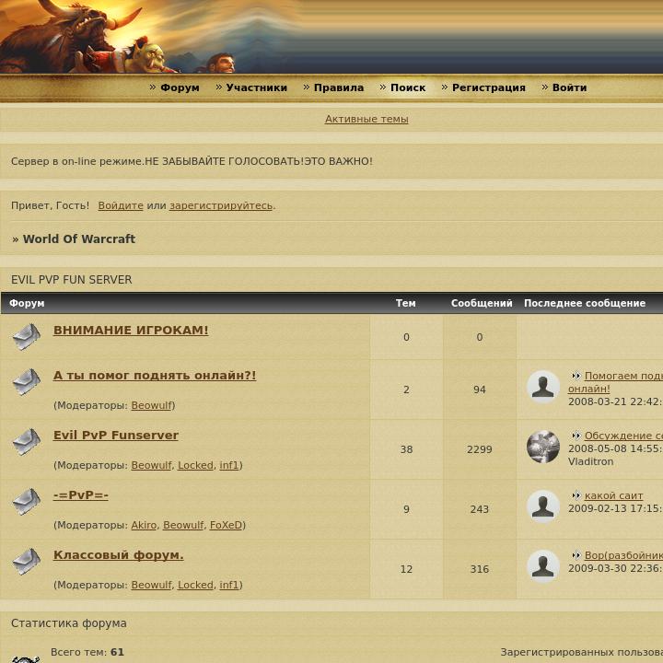Image resolution: width=663 pixels, height=663 pixels.
Task: Click the banner header image
Action: click(331, 37)
